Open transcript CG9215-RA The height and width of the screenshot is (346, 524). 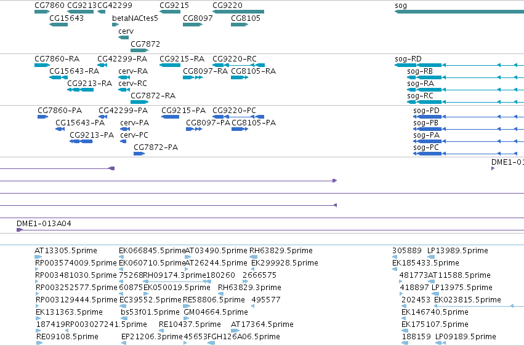182,59
